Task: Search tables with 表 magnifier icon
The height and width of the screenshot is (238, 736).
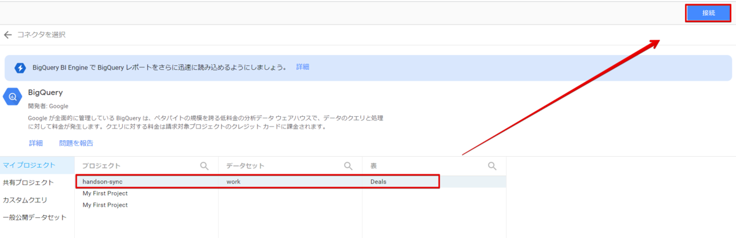Action: pos(492,166)
